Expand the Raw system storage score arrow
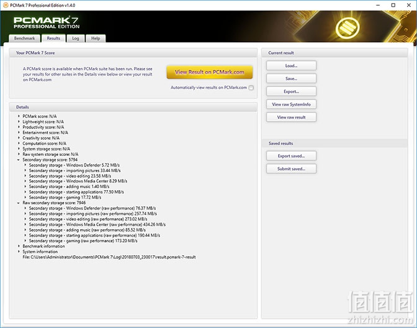Viewport: 417px width, 328px height. (x=19, y=154)
